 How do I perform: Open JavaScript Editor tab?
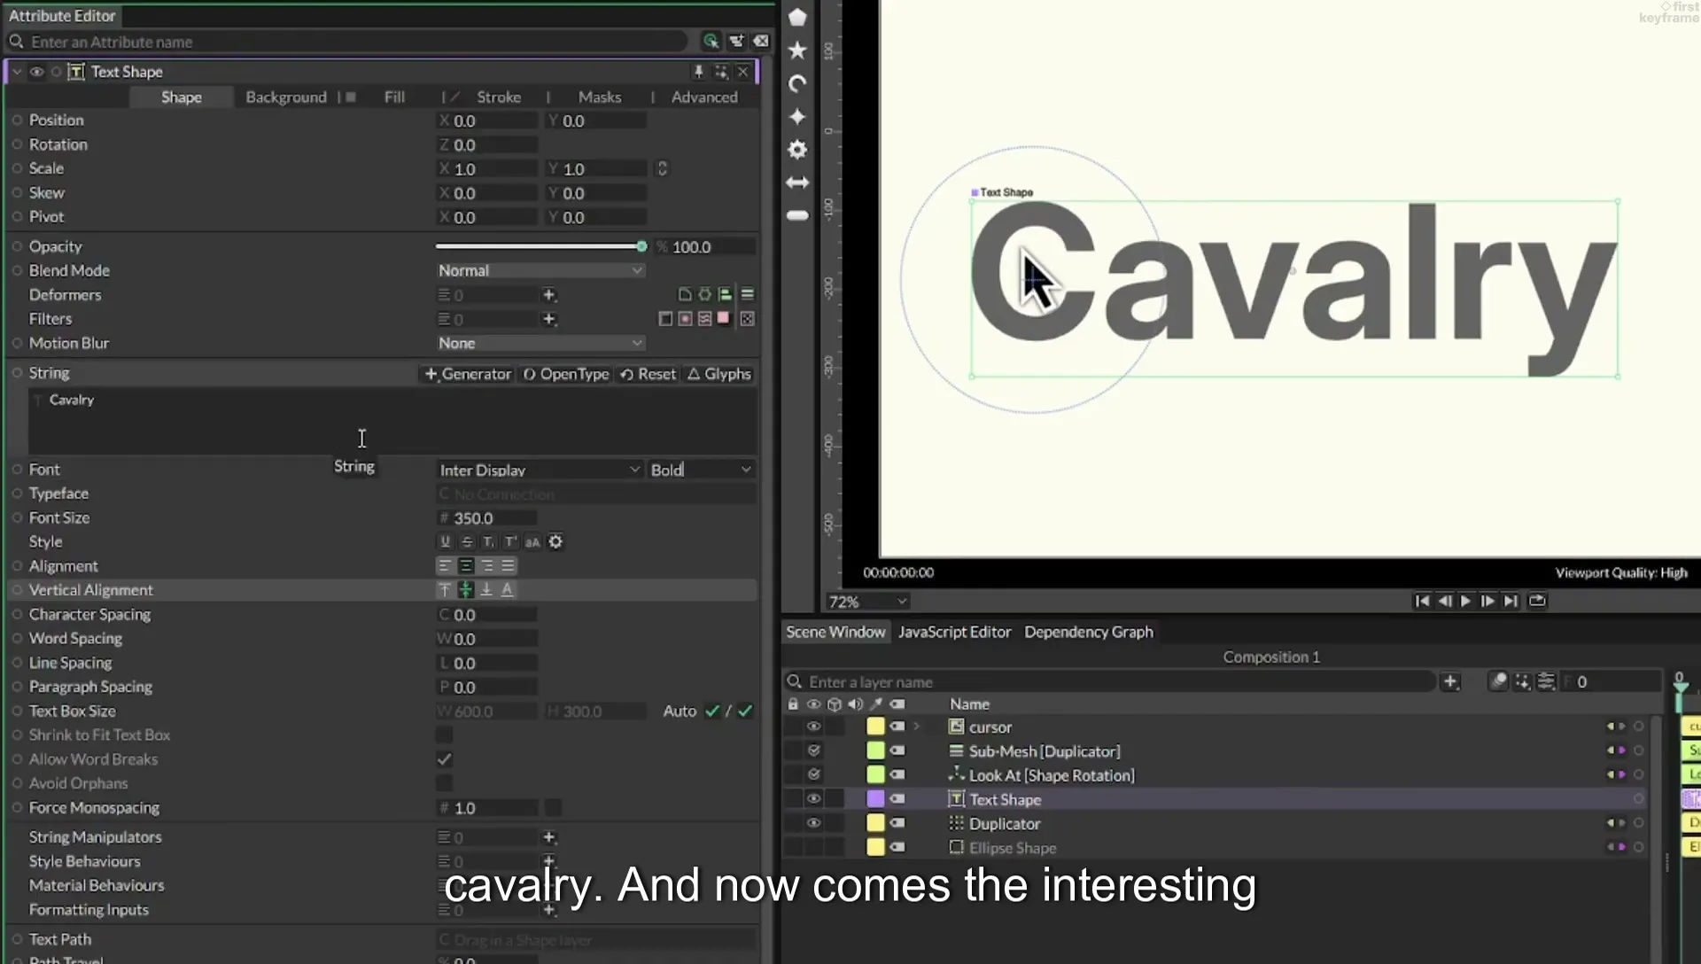(954, 632)
